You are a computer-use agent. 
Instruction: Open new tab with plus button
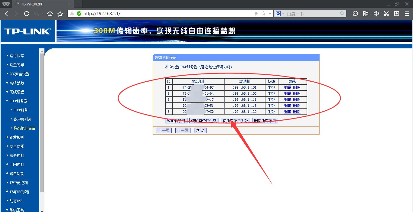tap(78, 4)
